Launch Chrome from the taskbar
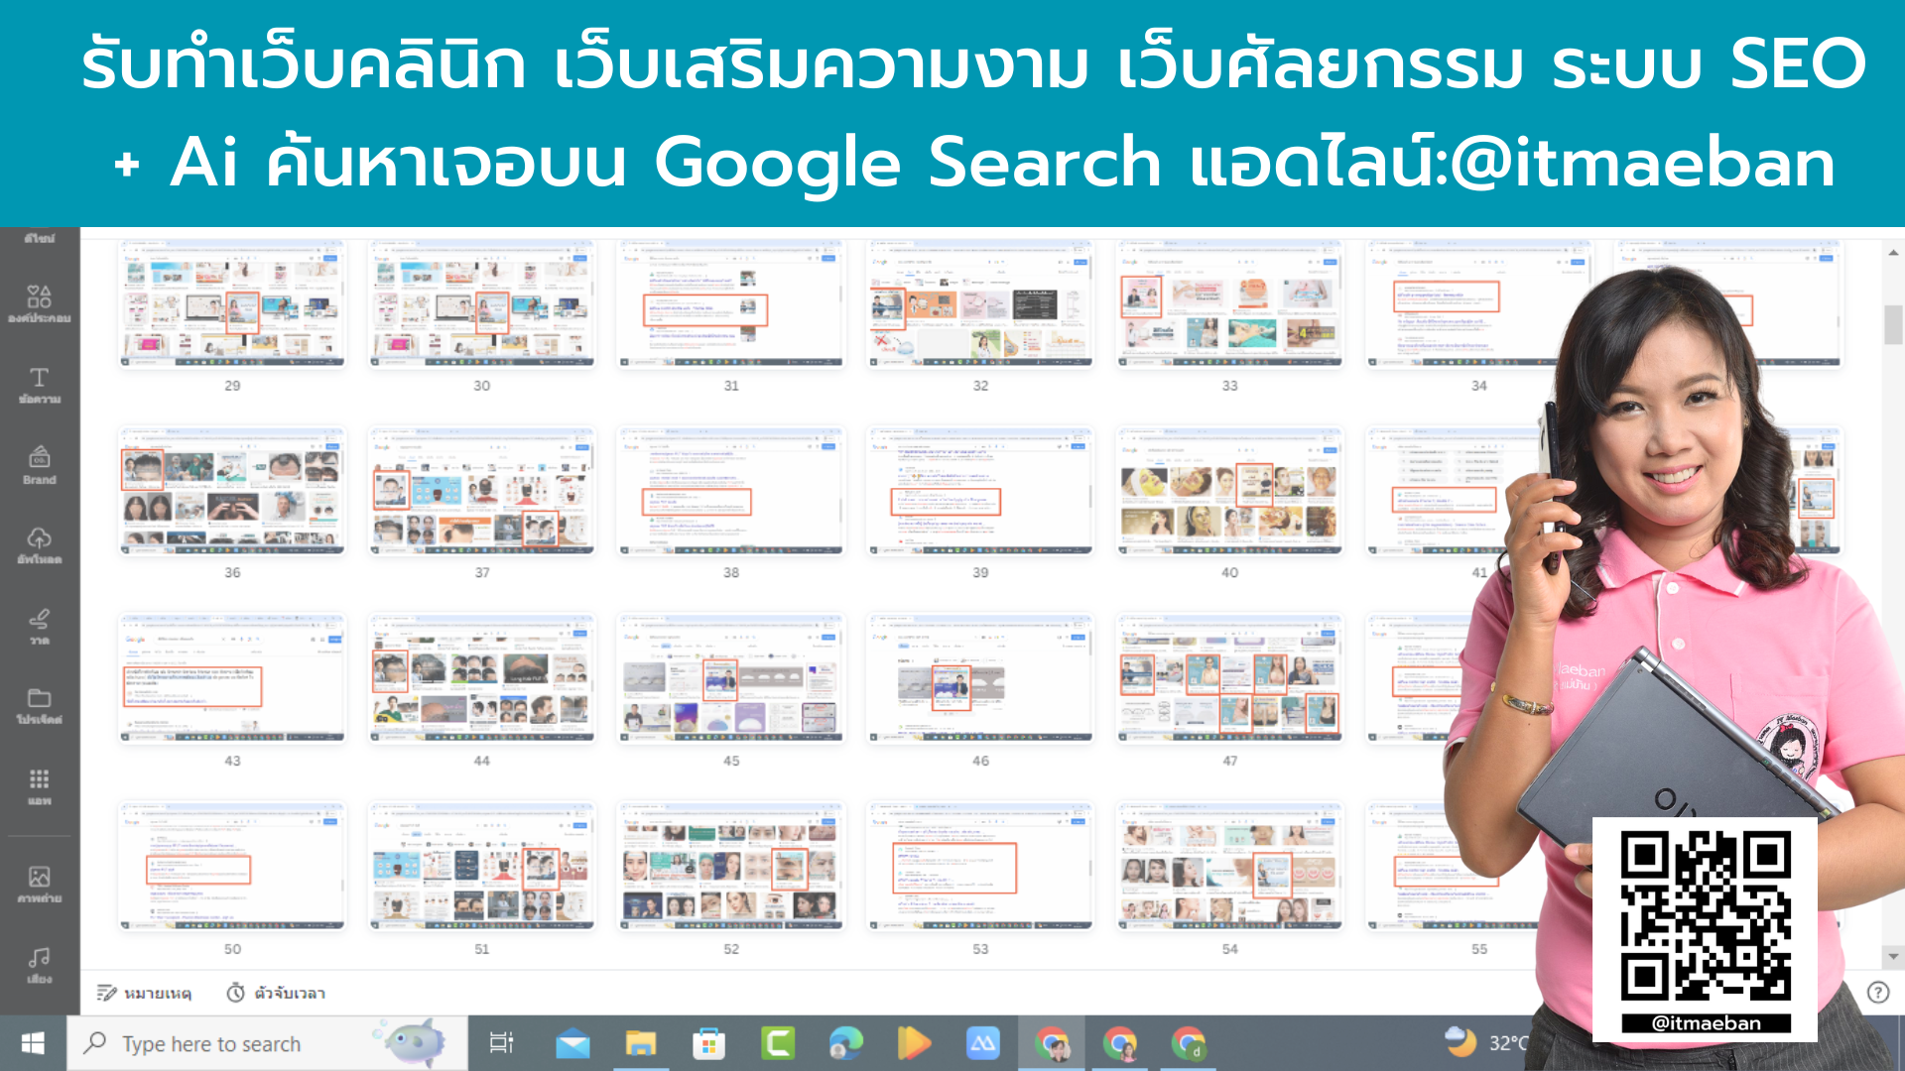The image size is (1905, 1071). point(1052,1043)
